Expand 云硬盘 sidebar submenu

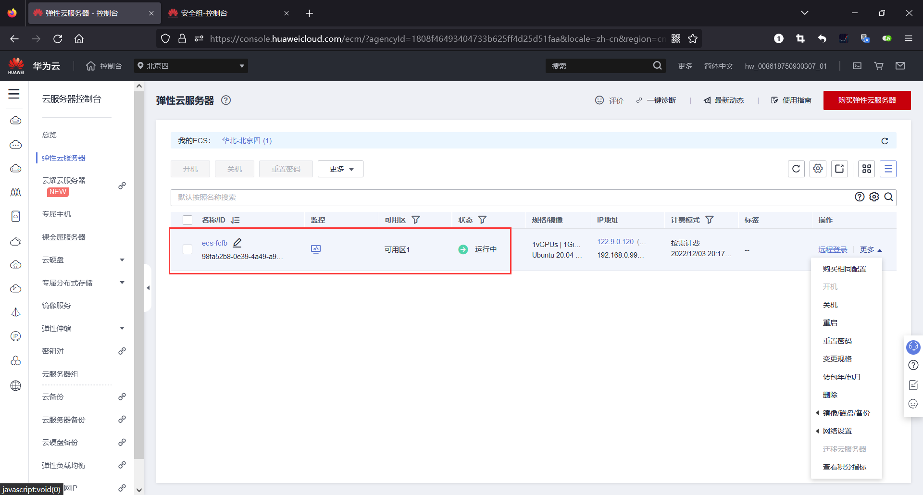coord(122,260)
